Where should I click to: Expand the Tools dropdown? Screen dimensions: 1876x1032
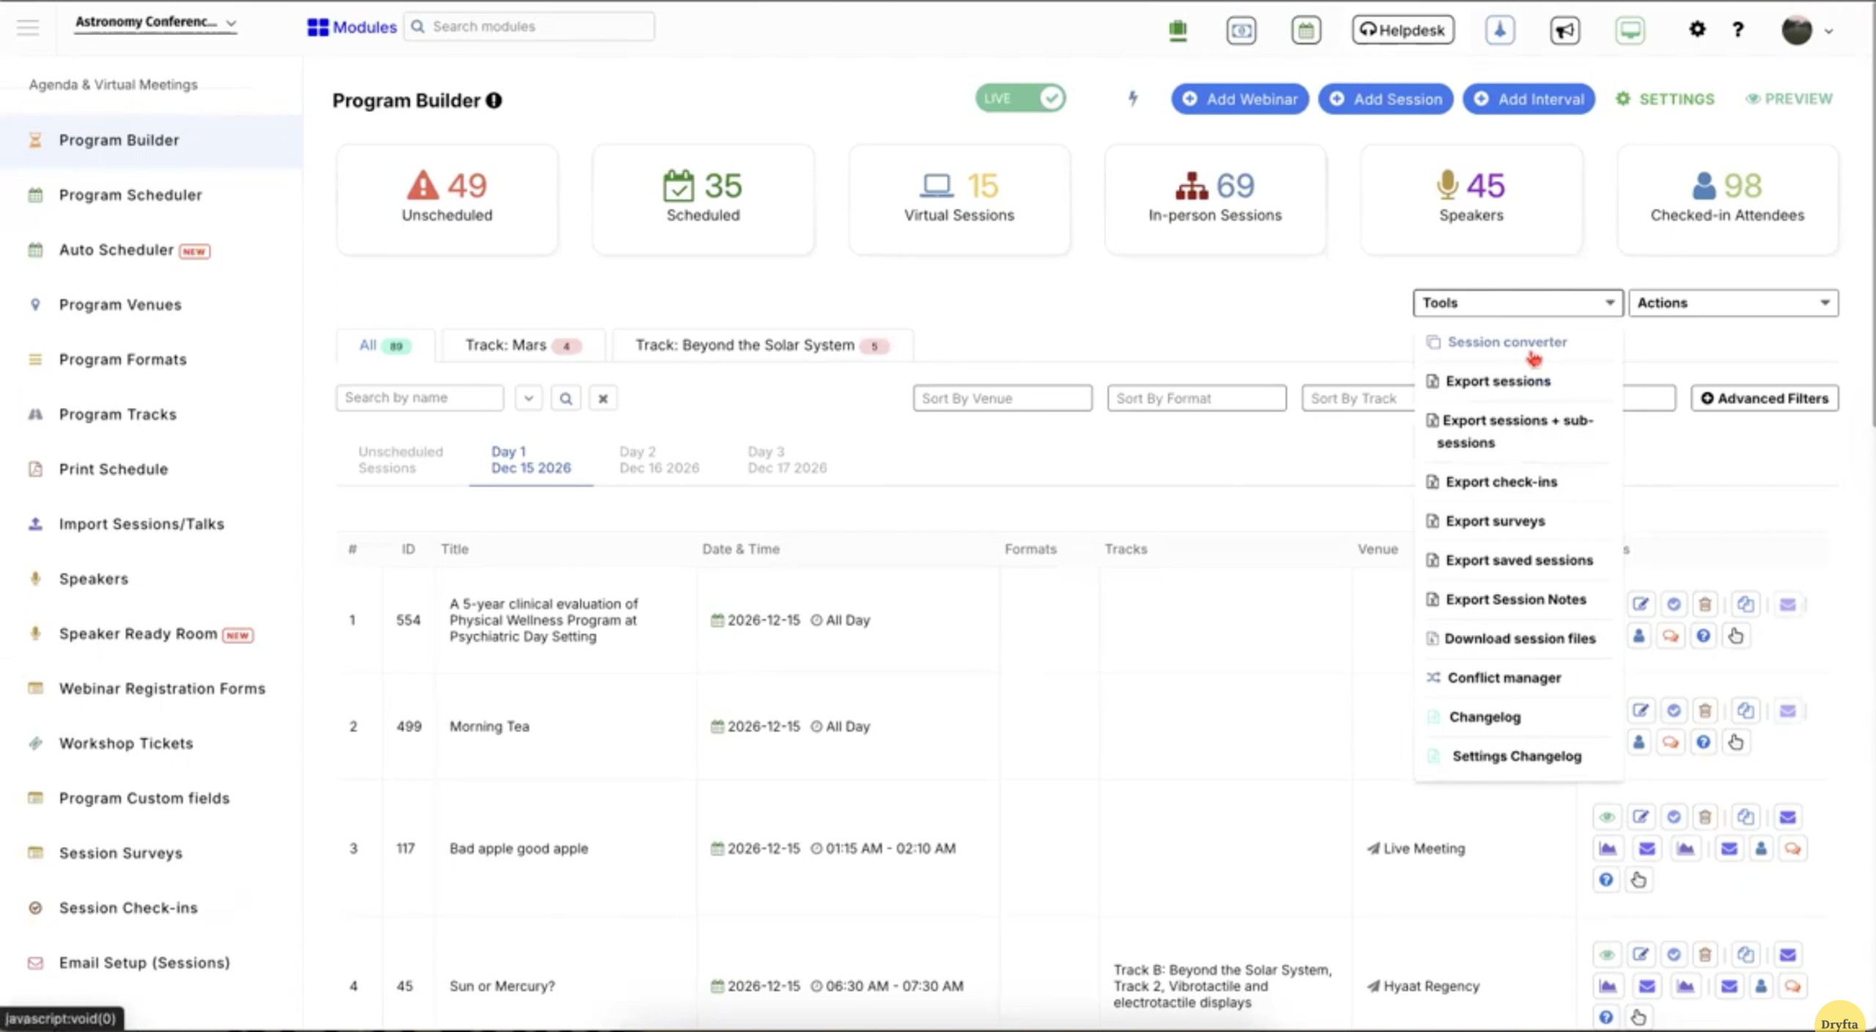click(1517, 302)
